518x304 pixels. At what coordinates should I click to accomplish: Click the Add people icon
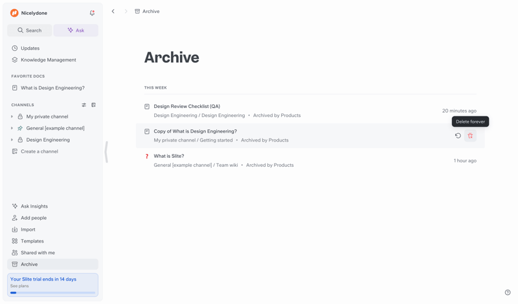click(14, 218)
